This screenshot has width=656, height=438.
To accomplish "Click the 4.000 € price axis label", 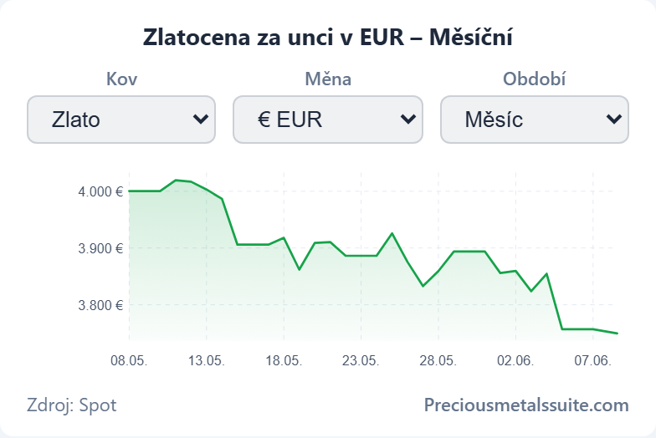I will (x=100, y=192).
